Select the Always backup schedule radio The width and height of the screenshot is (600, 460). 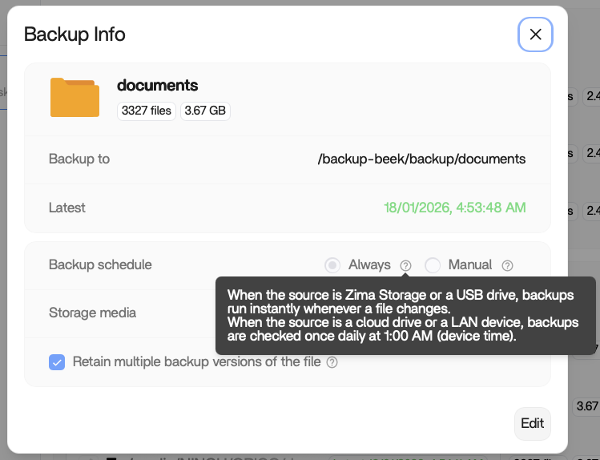click(x=332, y=265)
